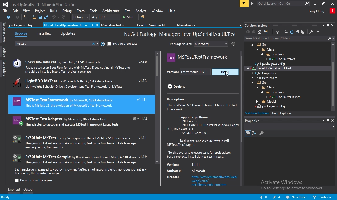Open the JilSerializerTest.cs document tab

[x=113, y=25]
